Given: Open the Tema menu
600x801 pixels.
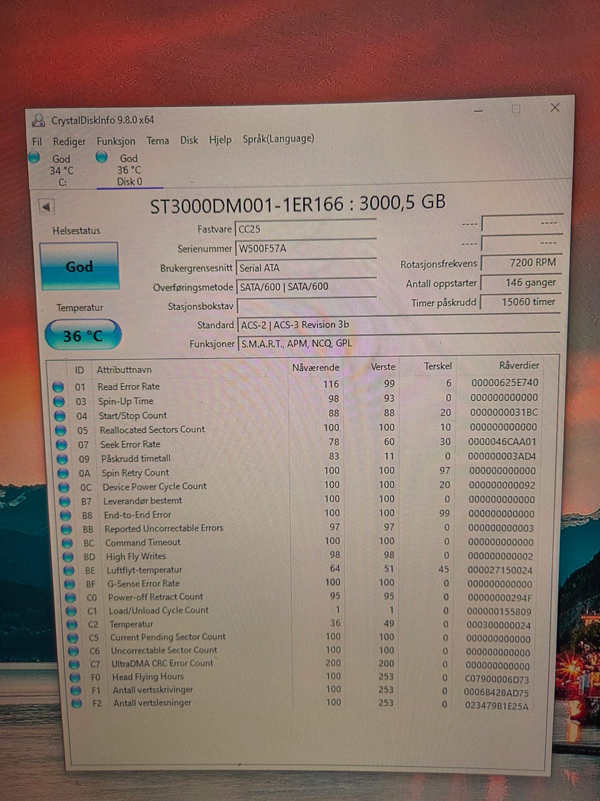Looking at the screenshot, I should tap(157, 141).
